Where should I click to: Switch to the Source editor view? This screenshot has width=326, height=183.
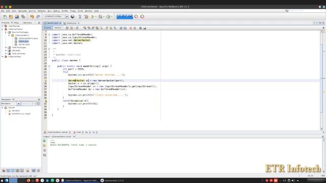(x=47, y=28)
